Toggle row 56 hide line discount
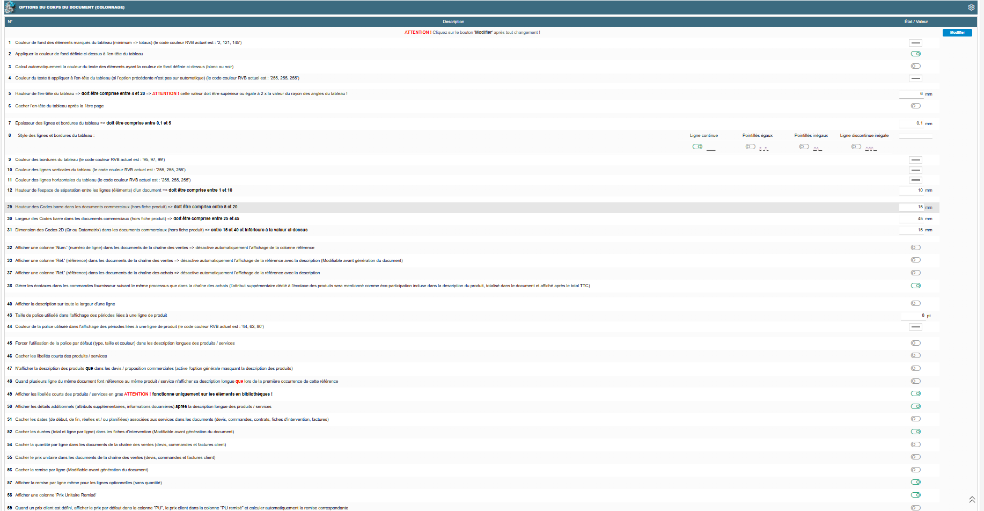The height and width of the screenshot is (511, 984). point(916,470)
